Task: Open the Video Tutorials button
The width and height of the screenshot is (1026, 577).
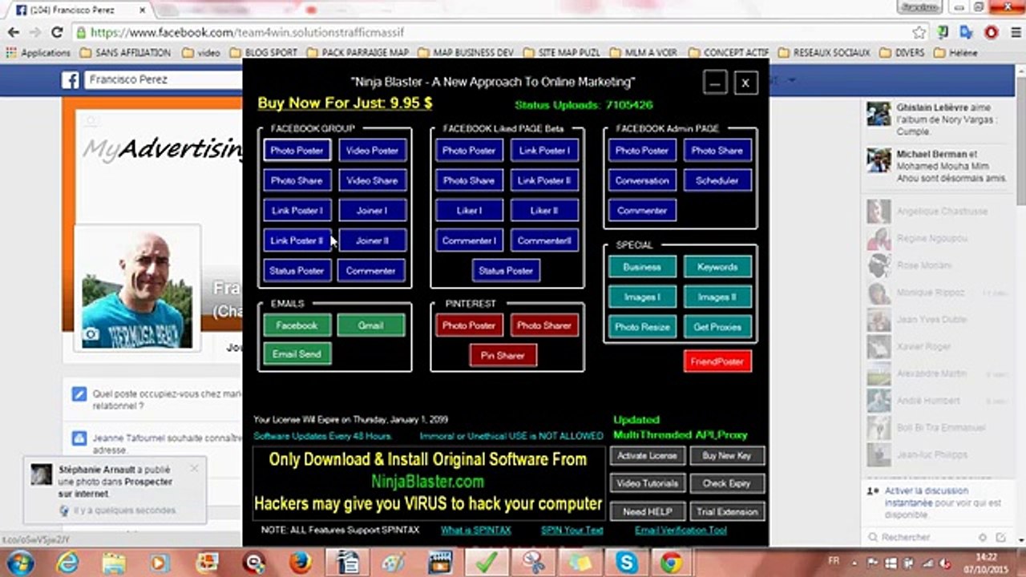Action: pyautogui.click(x=647, y=483)
